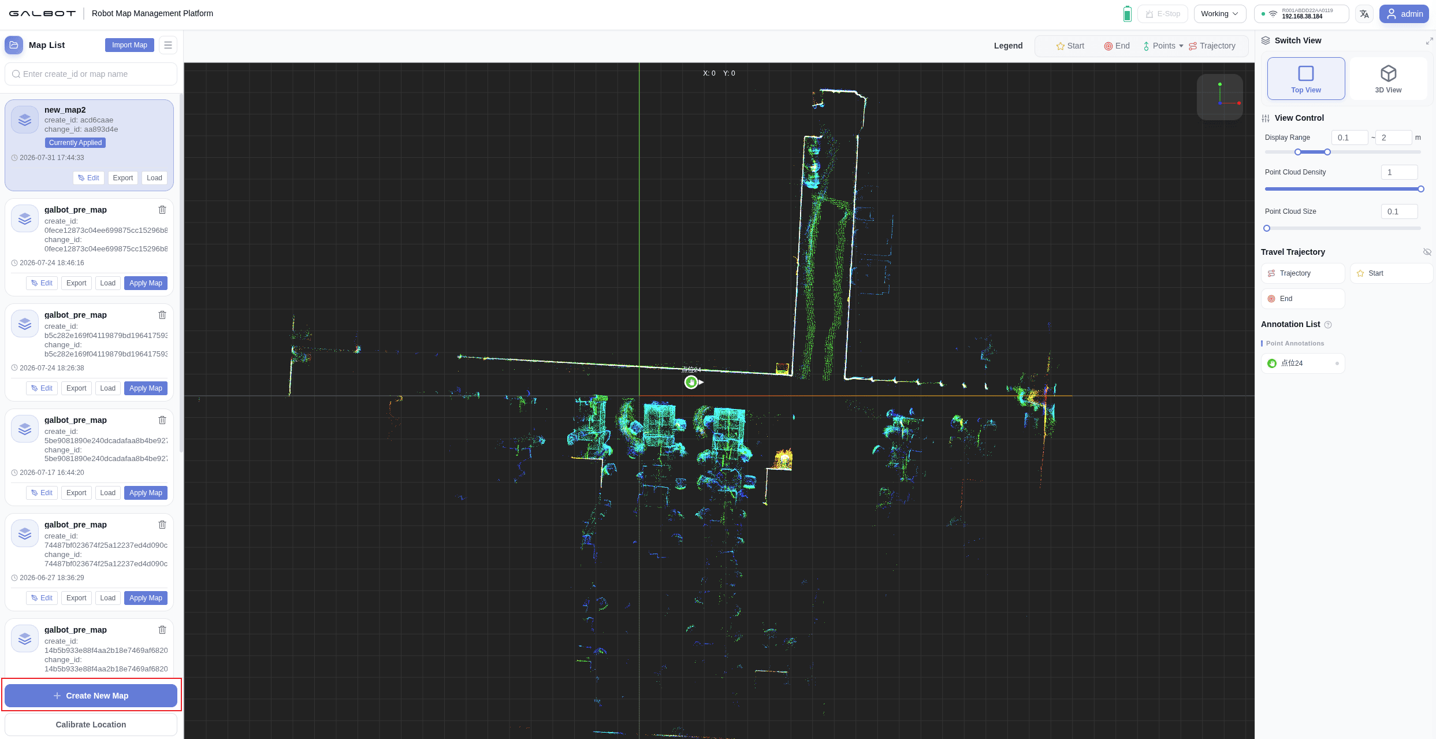The width and height of the screenshot is (1436, 739).
Task: Click Display Range maximum slider handle
Action: 1327,152
